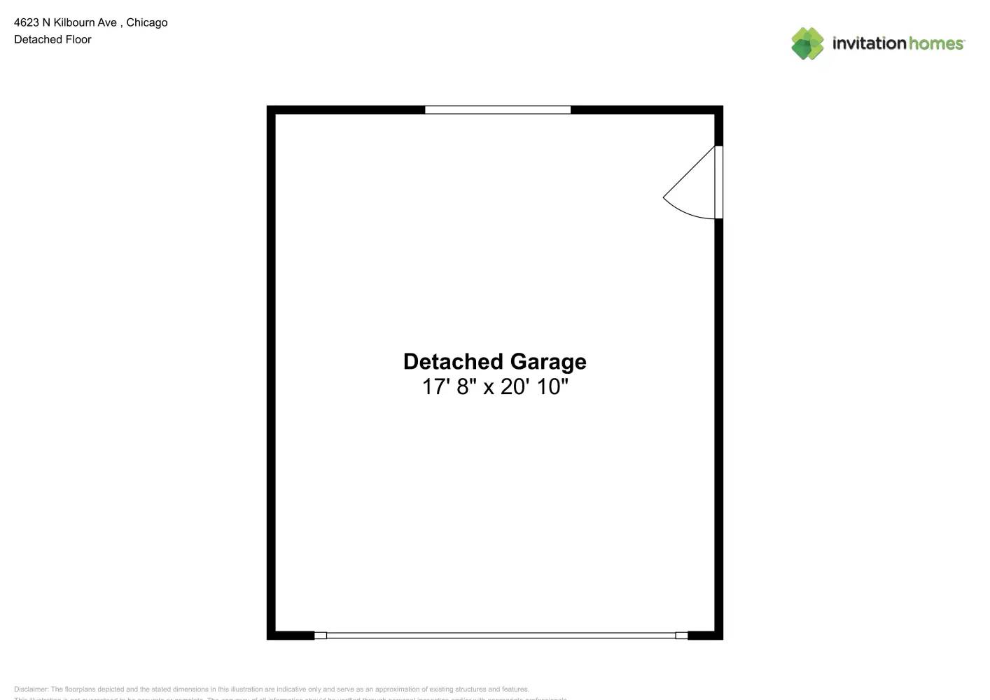Click the top-right wall corner segment
Viewport: 990px width, 700px height.
pos(717,112)
